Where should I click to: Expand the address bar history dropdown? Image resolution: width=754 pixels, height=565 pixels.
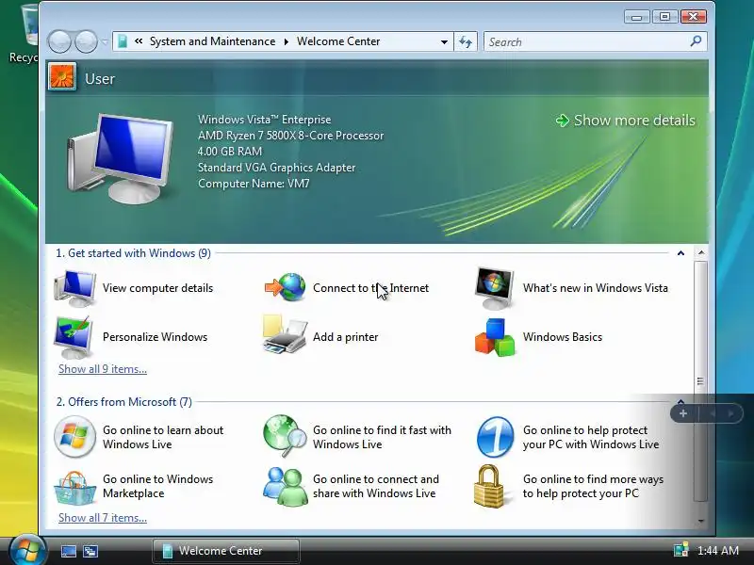[444, 41]
